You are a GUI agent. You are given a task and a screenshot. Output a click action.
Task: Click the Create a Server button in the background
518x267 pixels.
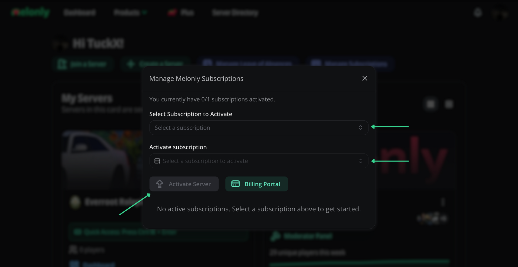pyautogui.click(x=156, y=64)
